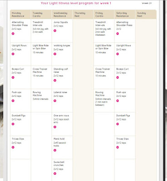Select the Monday Resistance column header
The image size is (167, 181).
tap(20, 14)
